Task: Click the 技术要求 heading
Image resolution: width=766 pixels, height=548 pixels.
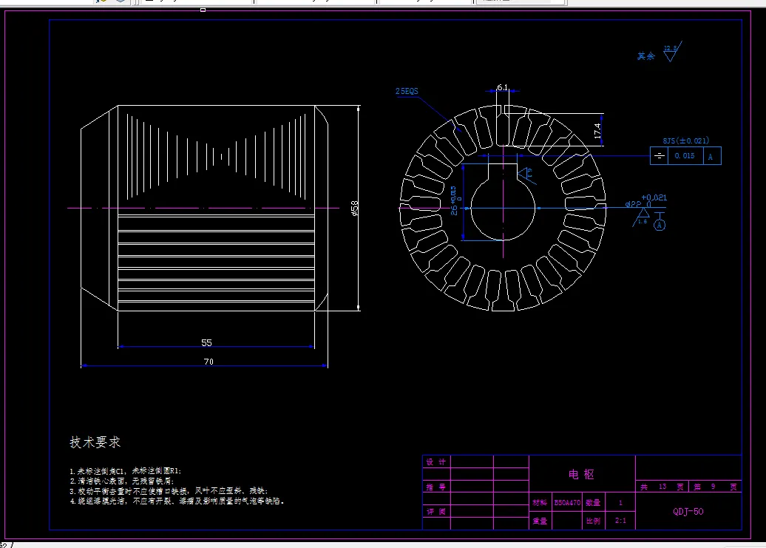Action: (x=95, y=442)
